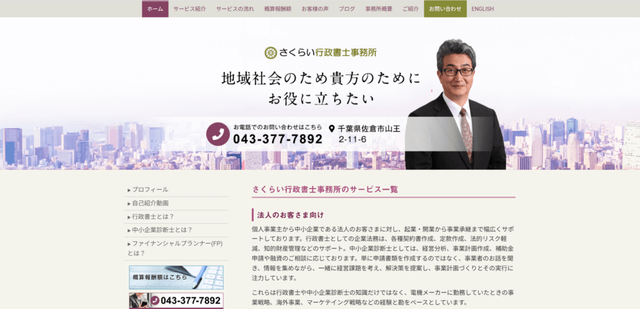Click the 概算報酬額はこちら banner image
Screen dimensions: 640x309
point(176,277)
